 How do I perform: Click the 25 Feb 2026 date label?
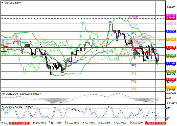click(137, 123)
